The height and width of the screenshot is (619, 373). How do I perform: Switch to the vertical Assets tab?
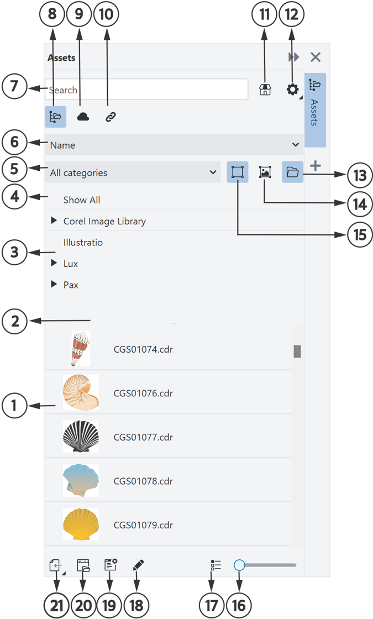pos(315,110)
